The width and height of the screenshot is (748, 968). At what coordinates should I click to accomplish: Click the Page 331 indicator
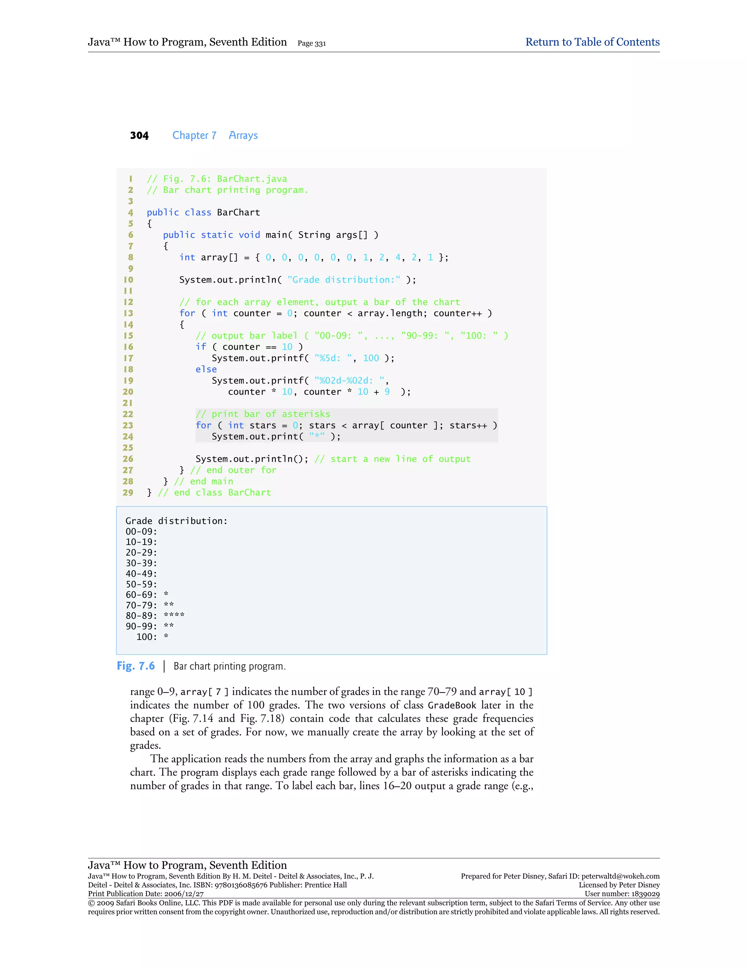pyautogui.click(x=312, y=43)
